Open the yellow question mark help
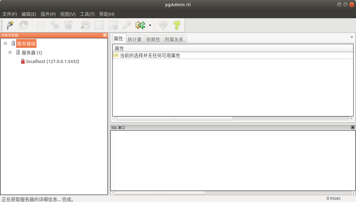The image size is (356, 202). tap(177, 25)
